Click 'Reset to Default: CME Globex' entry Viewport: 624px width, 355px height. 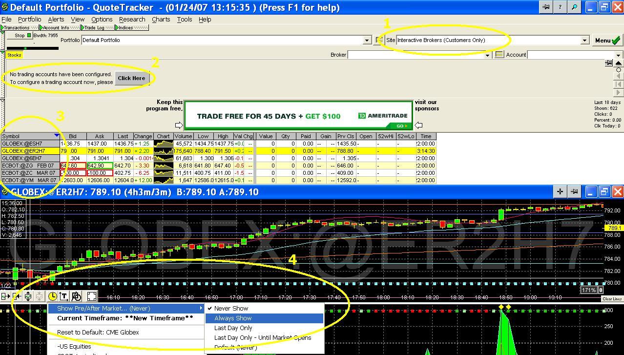tap(98, 333)
